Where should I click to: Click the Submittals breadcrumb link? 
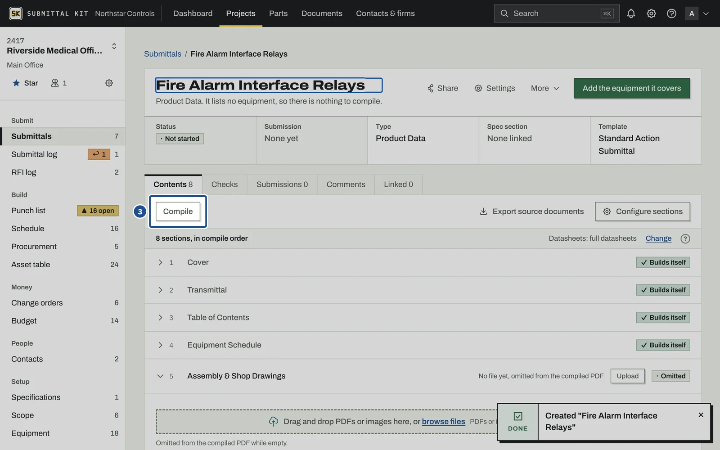tap(162, 54)
